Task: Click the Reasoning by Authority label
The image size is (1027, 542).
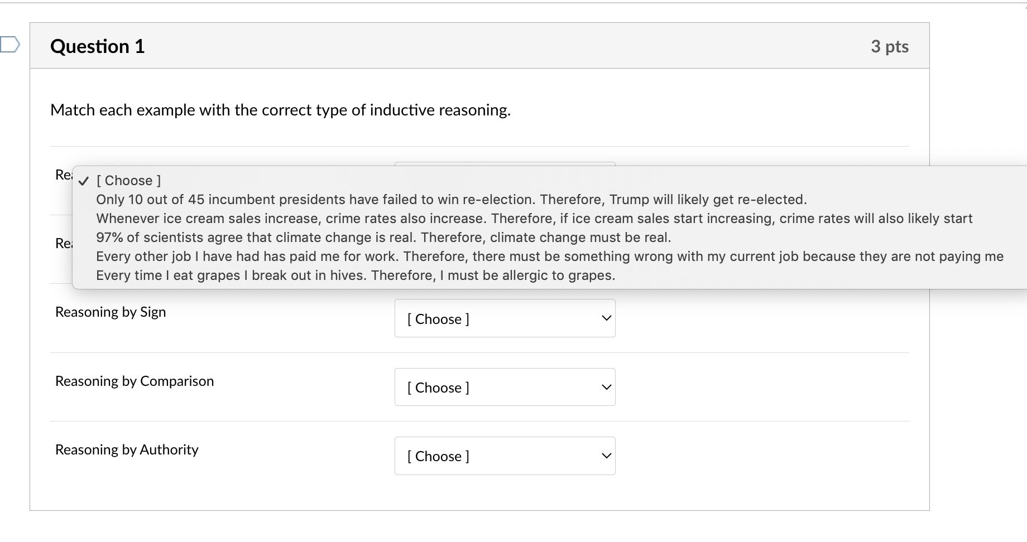Action: [126, 449]
